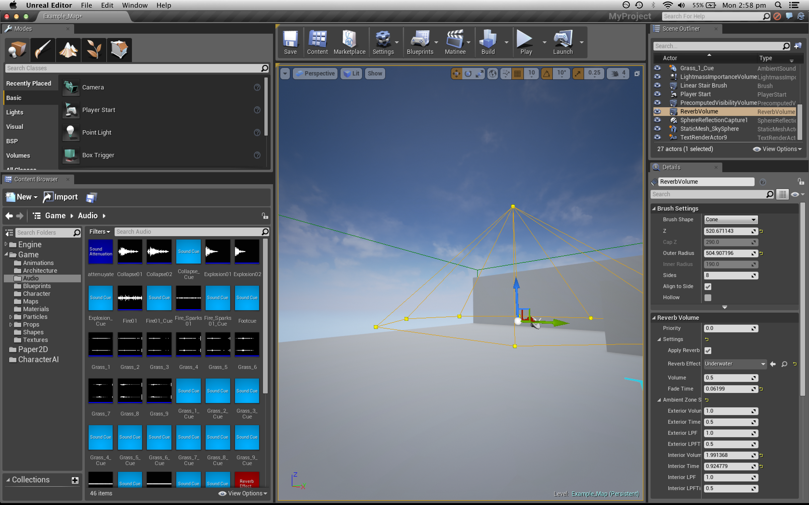Go back in Content Browser history
The image size is (809, 505).
click(9, 216)
